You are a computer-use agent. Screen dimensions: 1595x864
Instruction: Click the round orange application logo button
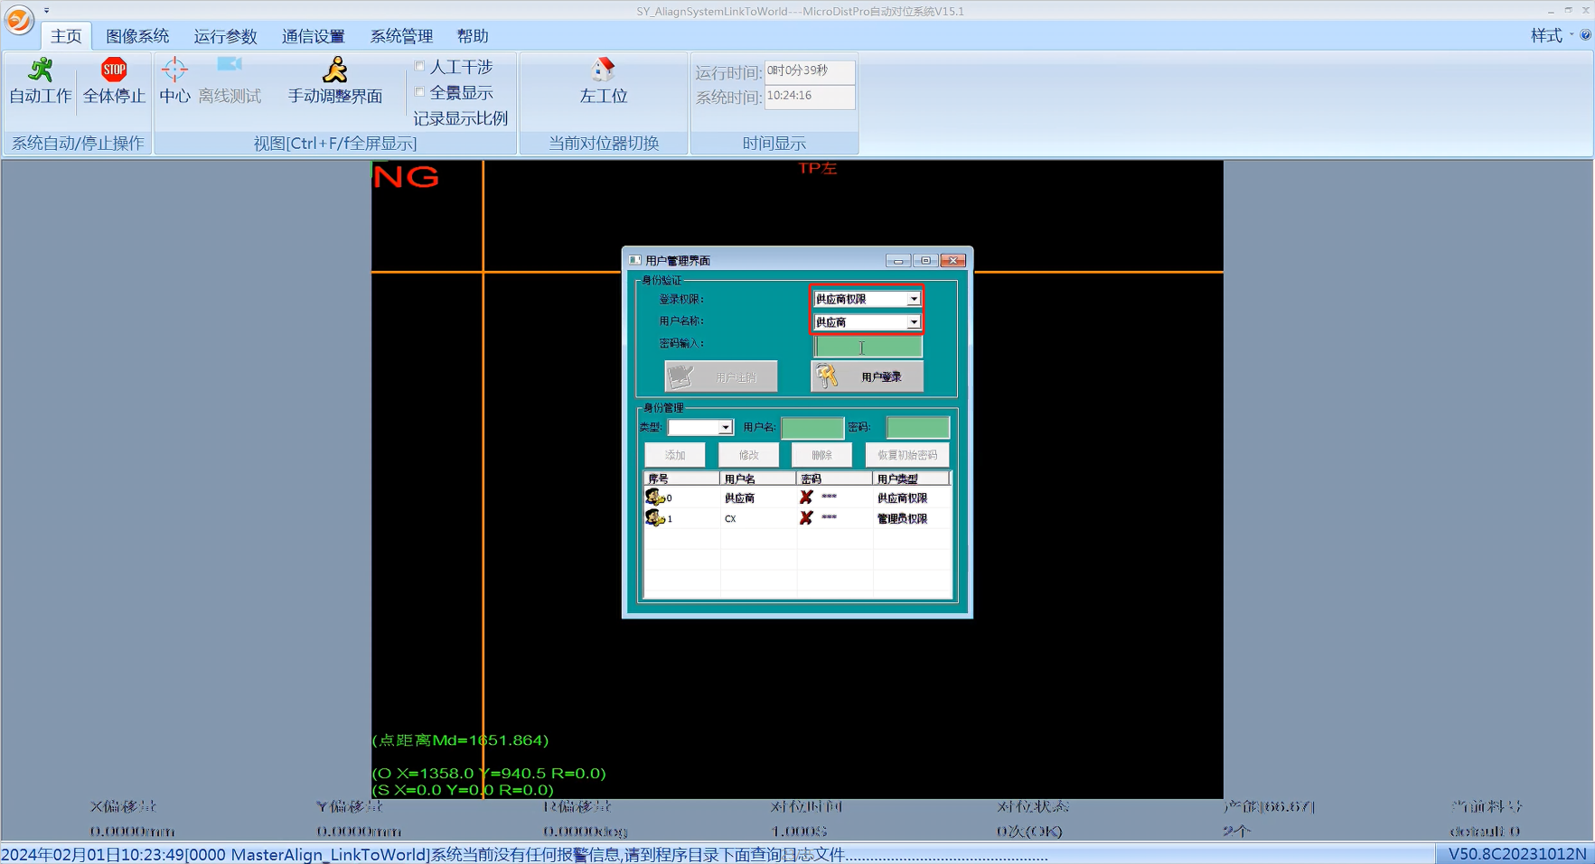click(x=19, y=20)
